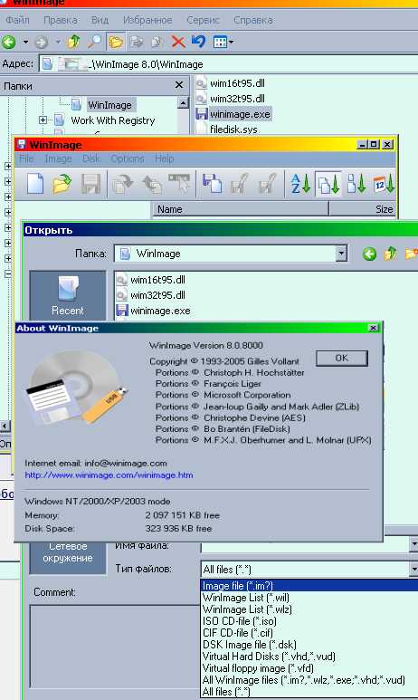This screenshot has height=700, width=418.
Task: Click Name column header in WinImage
Action: (241, 209)
